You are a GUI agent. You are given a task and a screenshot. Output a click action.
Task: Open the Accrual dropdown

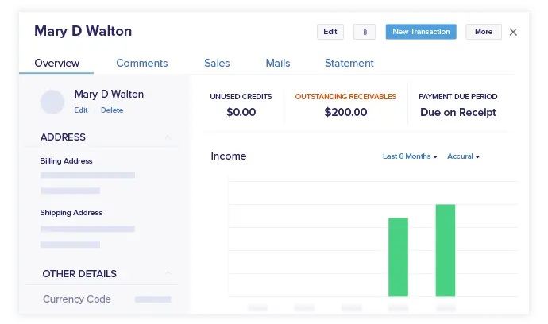tap(464, 156)
